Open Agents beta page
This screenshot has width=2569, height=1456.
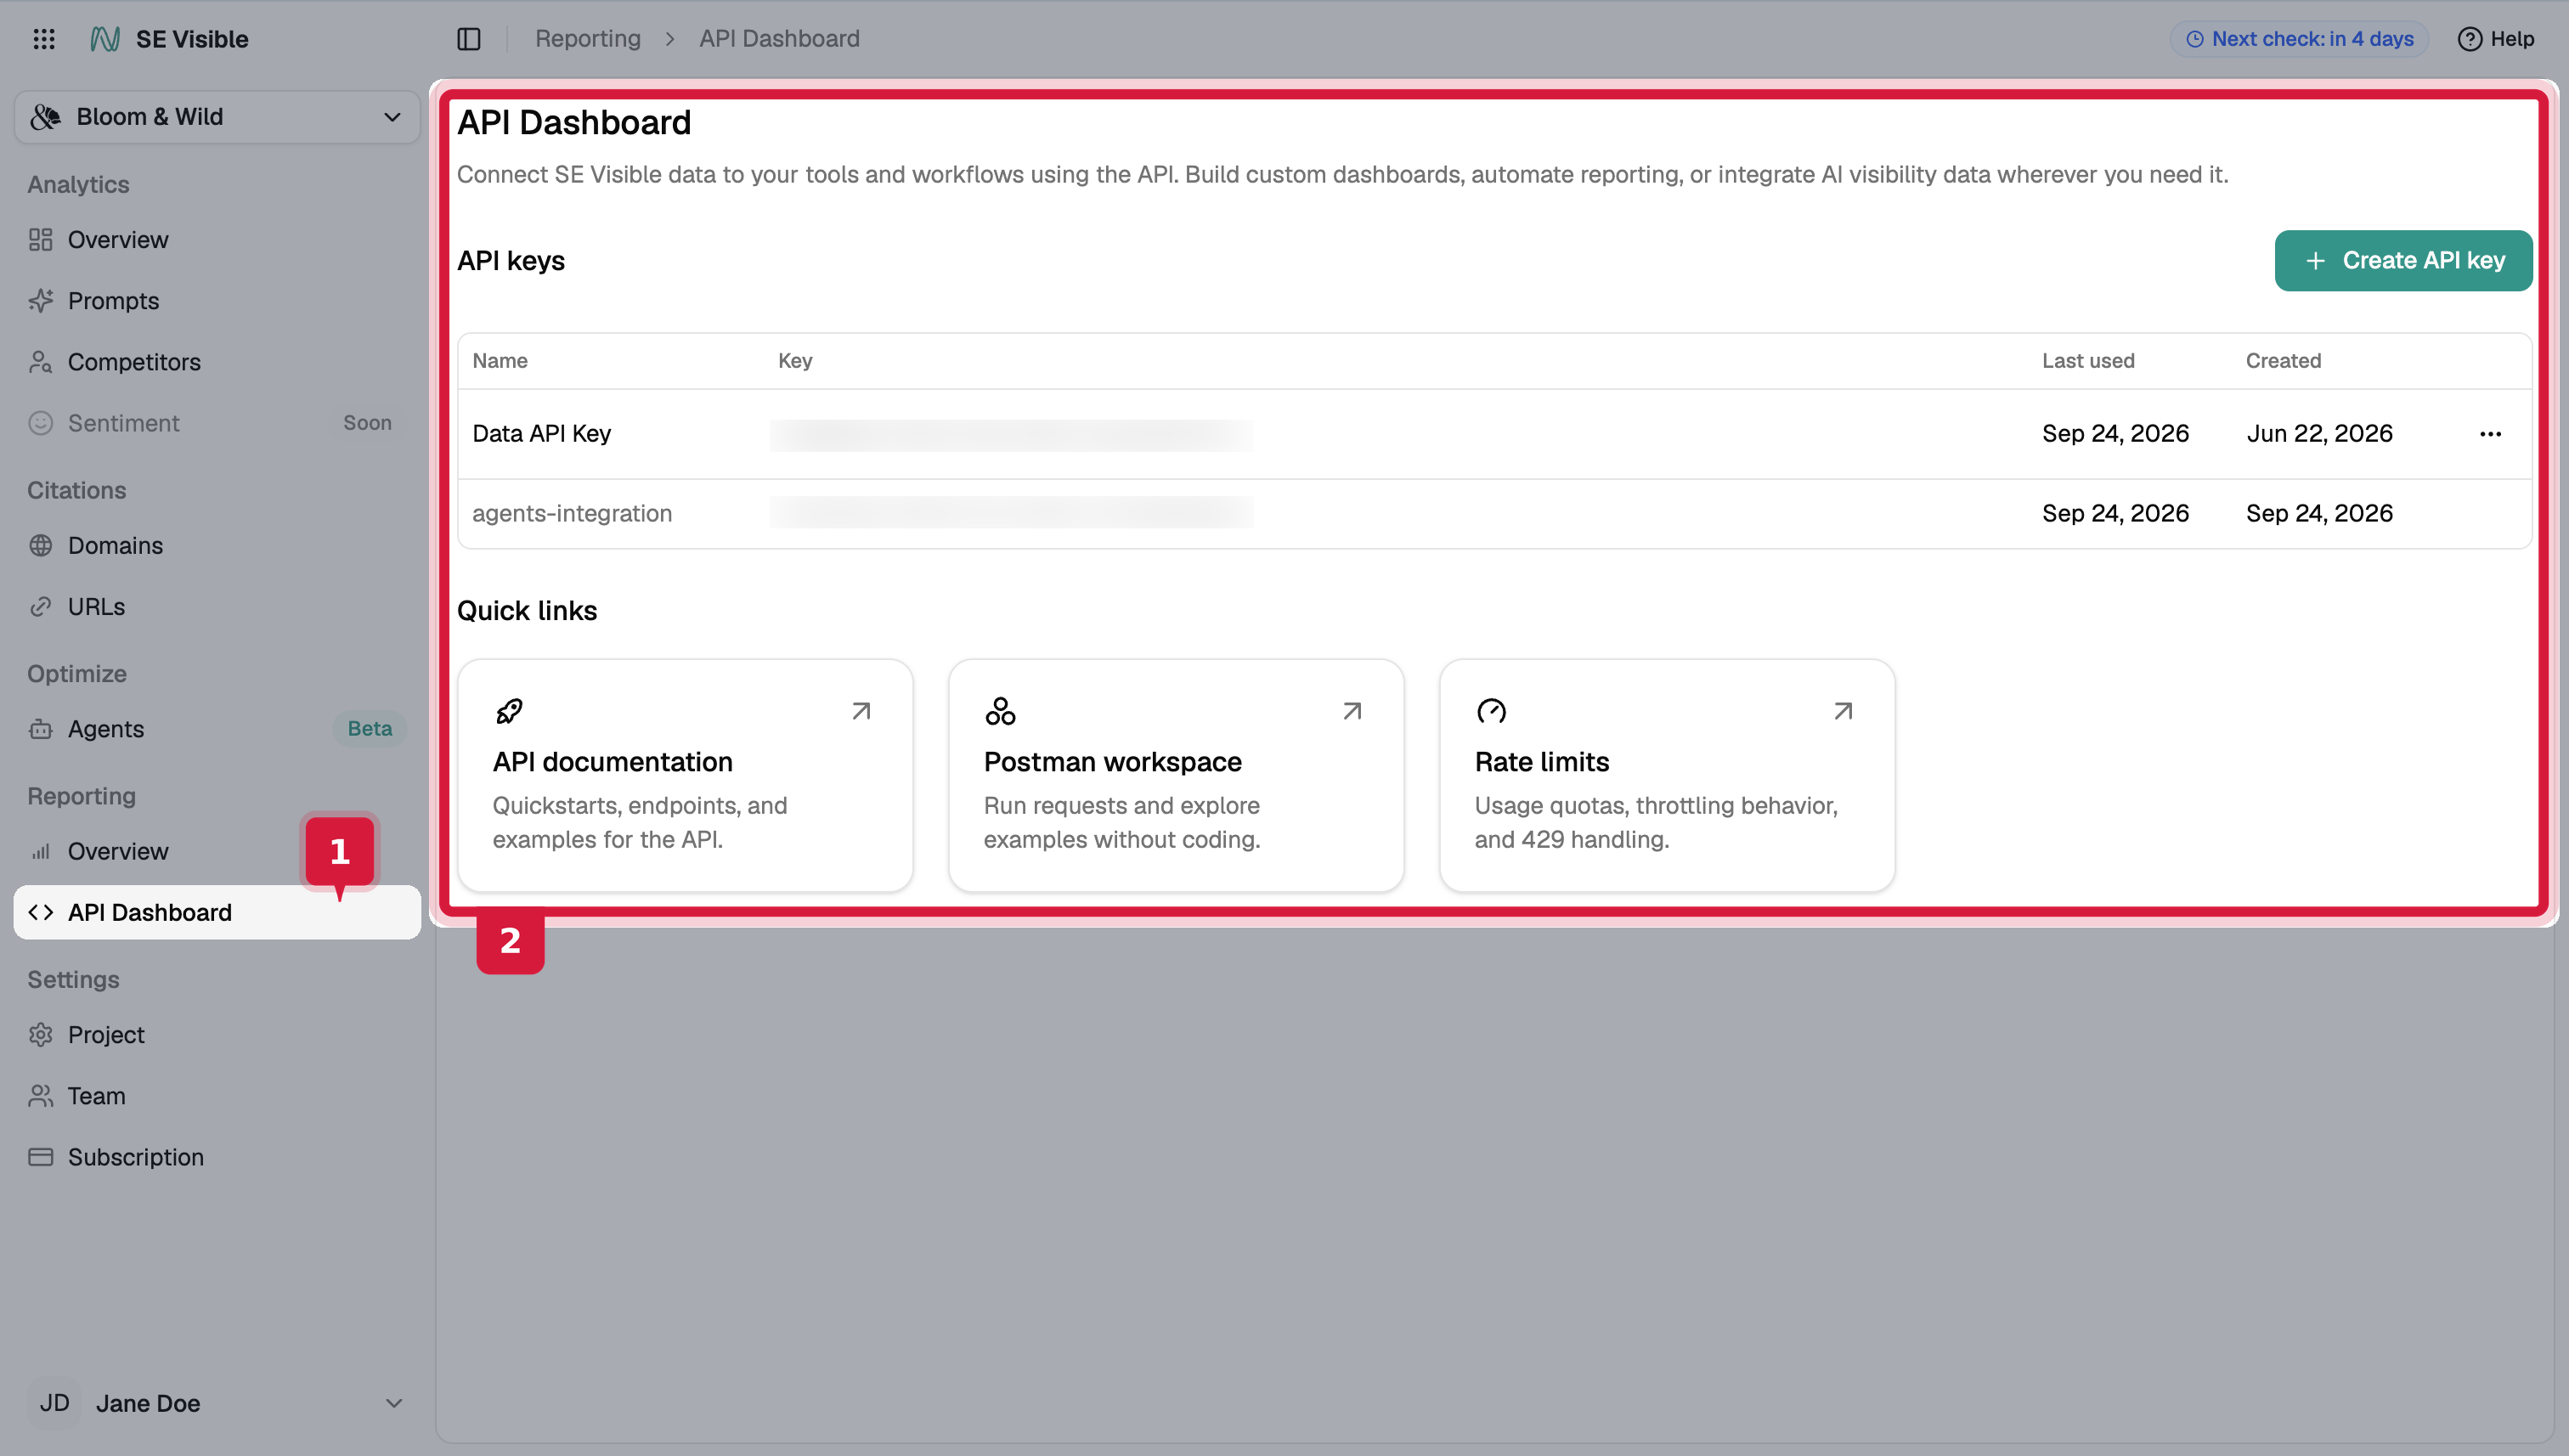(x=217, y=729)
